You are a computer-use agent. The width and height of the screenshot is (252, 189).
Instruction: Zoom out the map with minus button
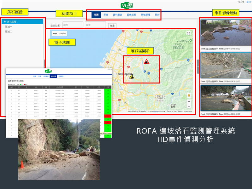click(x=189, y=106)
